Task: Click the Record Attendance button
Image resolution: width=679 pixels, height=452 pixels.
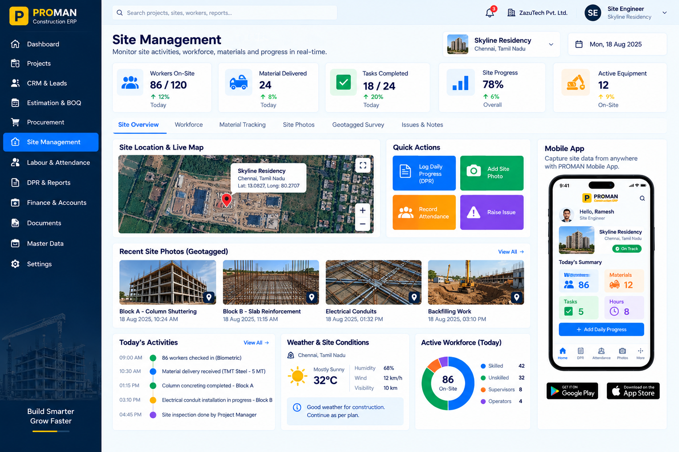Action: coord(424,212)
